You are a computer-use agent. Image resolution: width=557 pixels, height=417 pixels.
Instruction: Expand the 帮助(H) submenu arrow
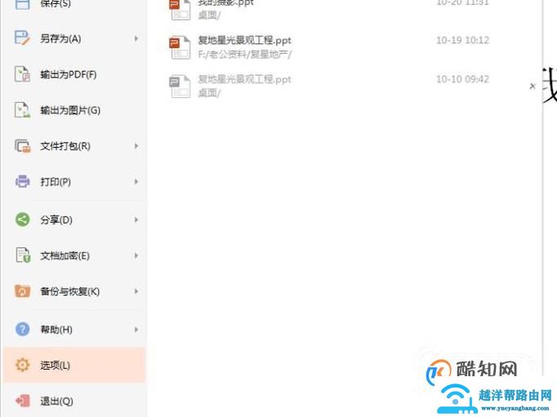(136, 330)
